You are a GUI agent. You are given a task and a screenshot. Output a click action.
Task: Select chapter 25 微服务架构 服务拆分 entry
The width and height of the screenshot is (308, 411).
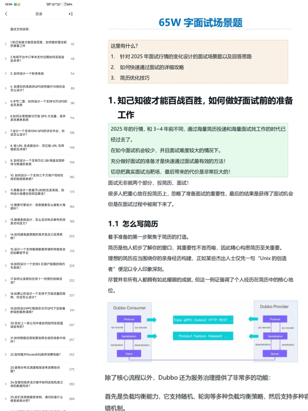37,399
